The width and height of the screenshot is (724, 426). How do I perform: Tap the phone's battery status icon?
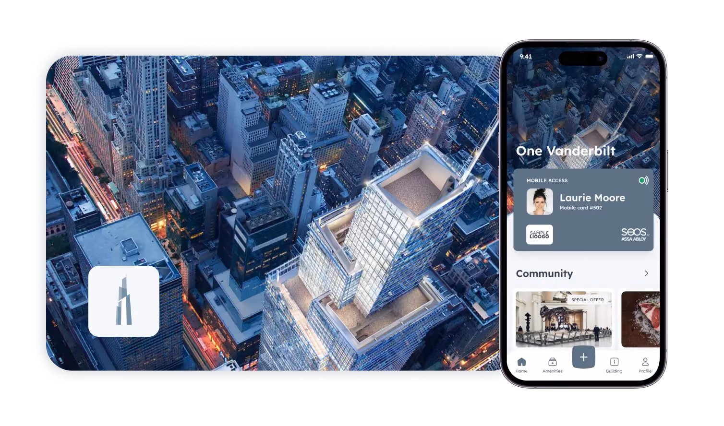pos(649,56)
